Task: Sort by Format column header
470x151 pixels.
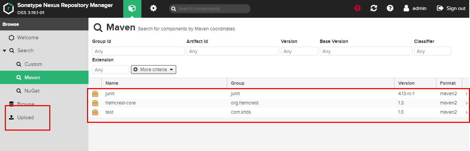Action: pyautogui.click(x=449, y=83)
